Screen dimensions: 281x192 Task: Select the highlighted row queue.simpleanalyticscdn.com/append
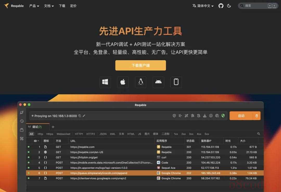145,173
